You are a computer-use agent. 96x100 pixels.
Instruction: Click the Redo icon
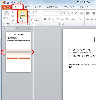point(18,3)
